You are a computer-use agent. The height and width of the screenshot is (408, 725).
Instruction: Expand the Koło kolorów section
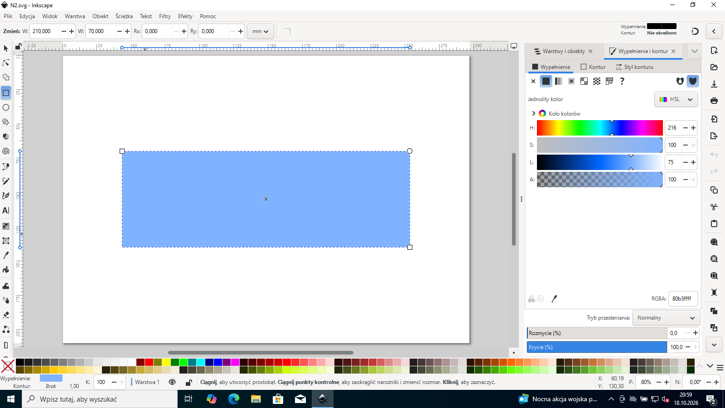[534, 113]
